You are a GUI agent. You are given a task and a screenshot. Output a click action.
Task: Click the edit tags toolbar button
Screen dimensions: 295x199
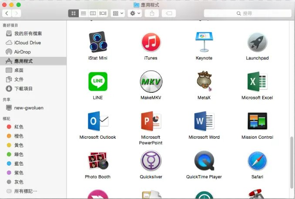(169, 13)
